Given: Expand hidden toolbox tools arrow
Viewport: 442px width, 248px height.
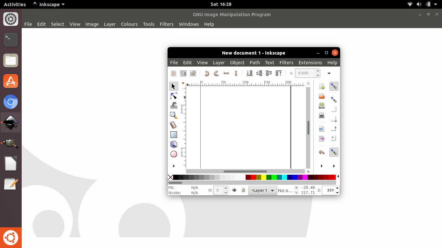Looking at the screenshot, I should coord(174,166).
